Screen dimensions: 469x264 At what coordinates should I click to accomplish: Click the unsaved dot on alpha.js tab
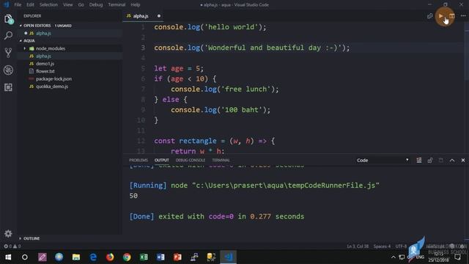tap(159, 16)
